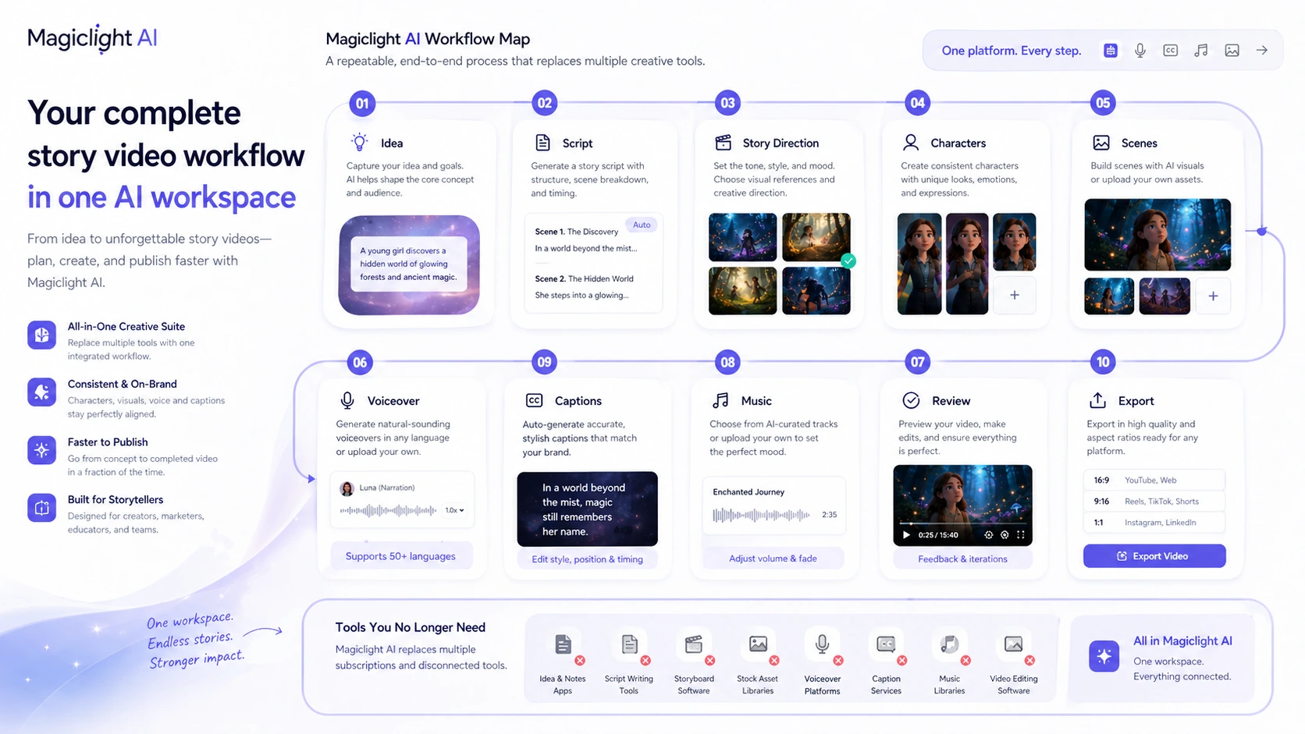This screenshot has height=734, width=1305.
Task: Click the Export Video button
Action: tap(1154, 556)
